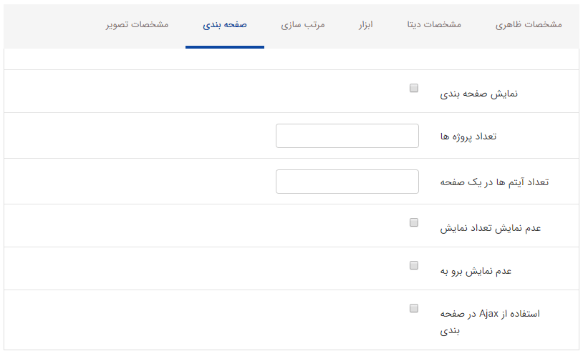The width and height of the screenshot is (583, 356).
Task: Click the استفاده از Ajax در صفحه بندی label
Action: [x=489, y=314]
